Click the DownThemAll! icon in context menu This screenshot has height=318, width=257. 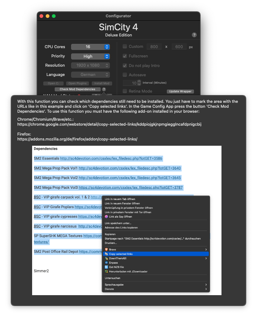(106, 258)
